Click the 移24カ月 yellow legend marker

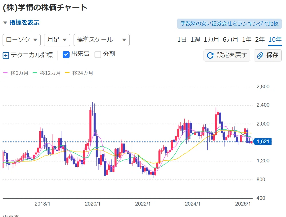click(67, 73)
